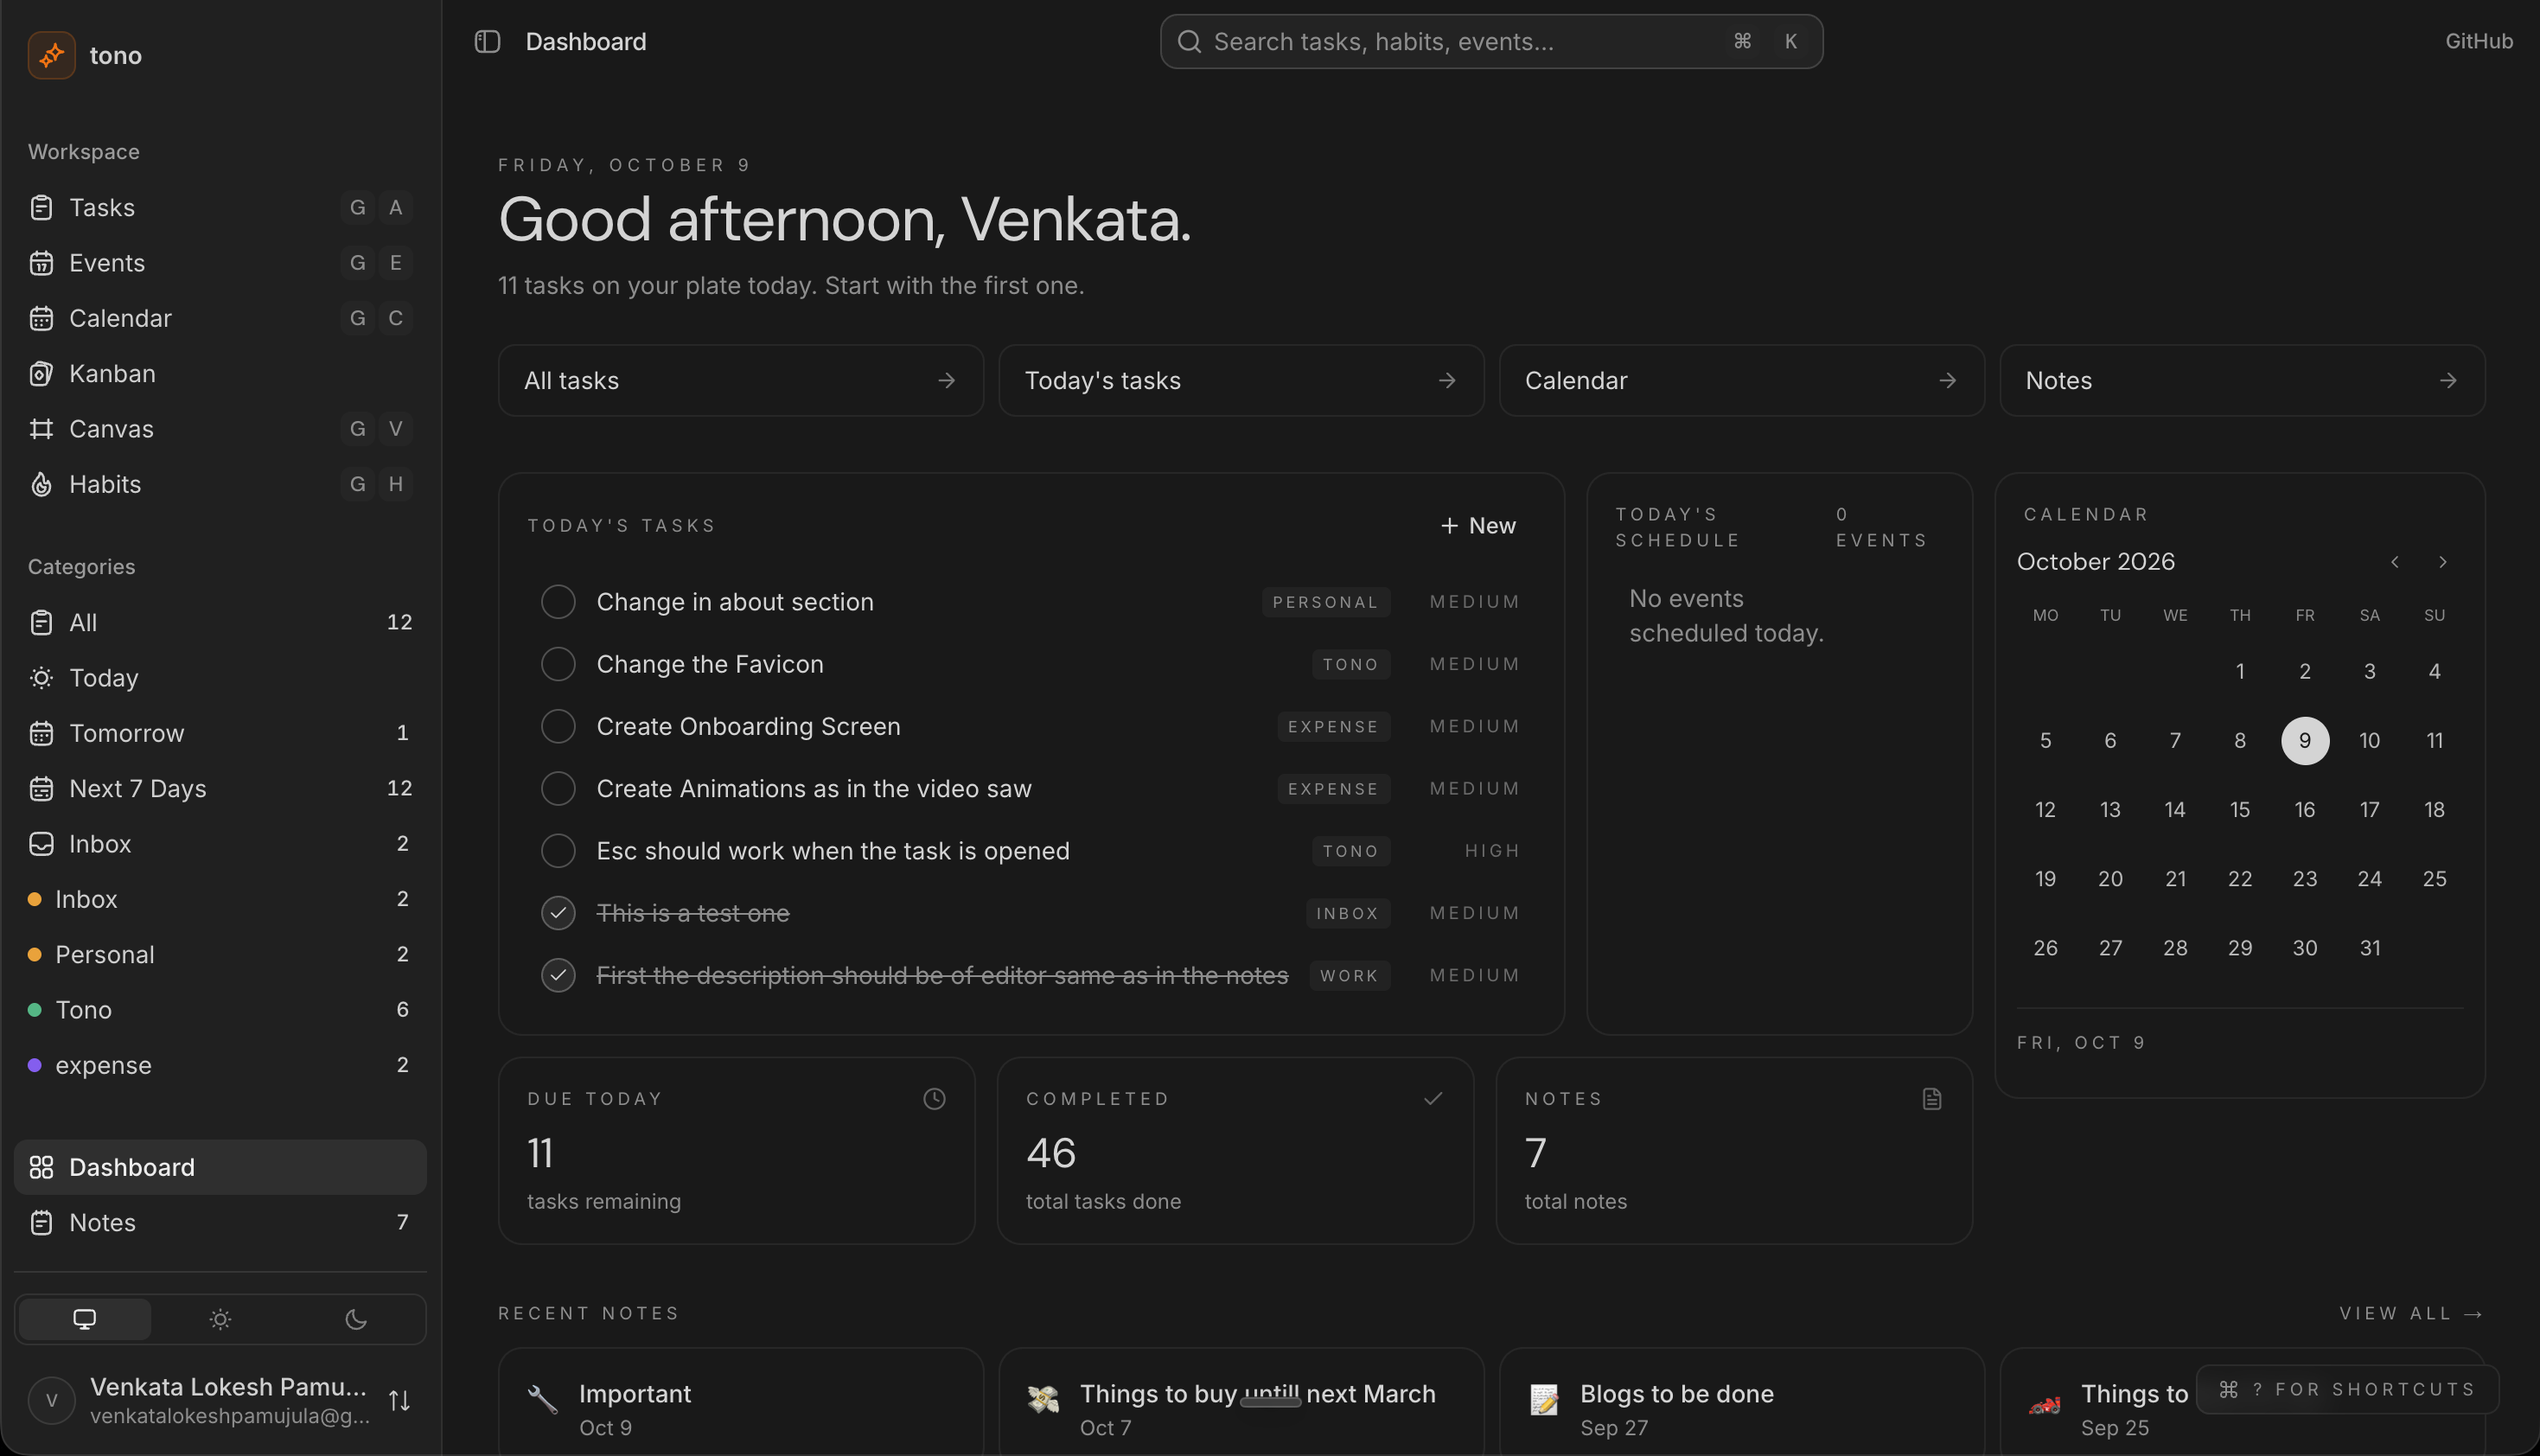Select the dark theme moon icon
Image resolution: width=2540 pixels, height=1456 pixels.
pyautogui.click(x=356, y=1319)
